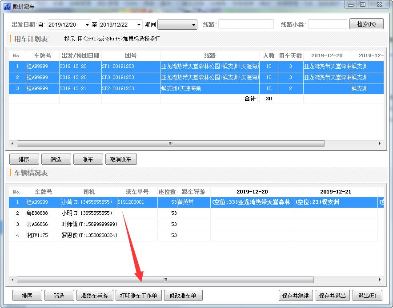393x308 pixels.
Task: Click vehicle table horizontal scrollbar thumb
Action: click(165, 280)
